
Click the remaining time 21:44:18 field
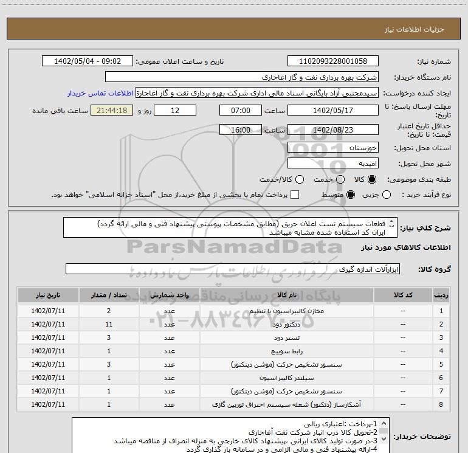(112, 110)
